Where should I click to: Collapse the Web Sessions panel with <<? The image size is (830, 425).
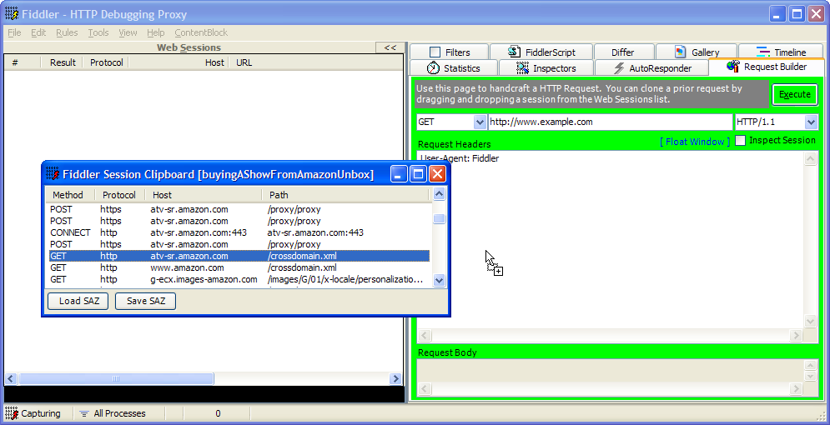point(390,47)
